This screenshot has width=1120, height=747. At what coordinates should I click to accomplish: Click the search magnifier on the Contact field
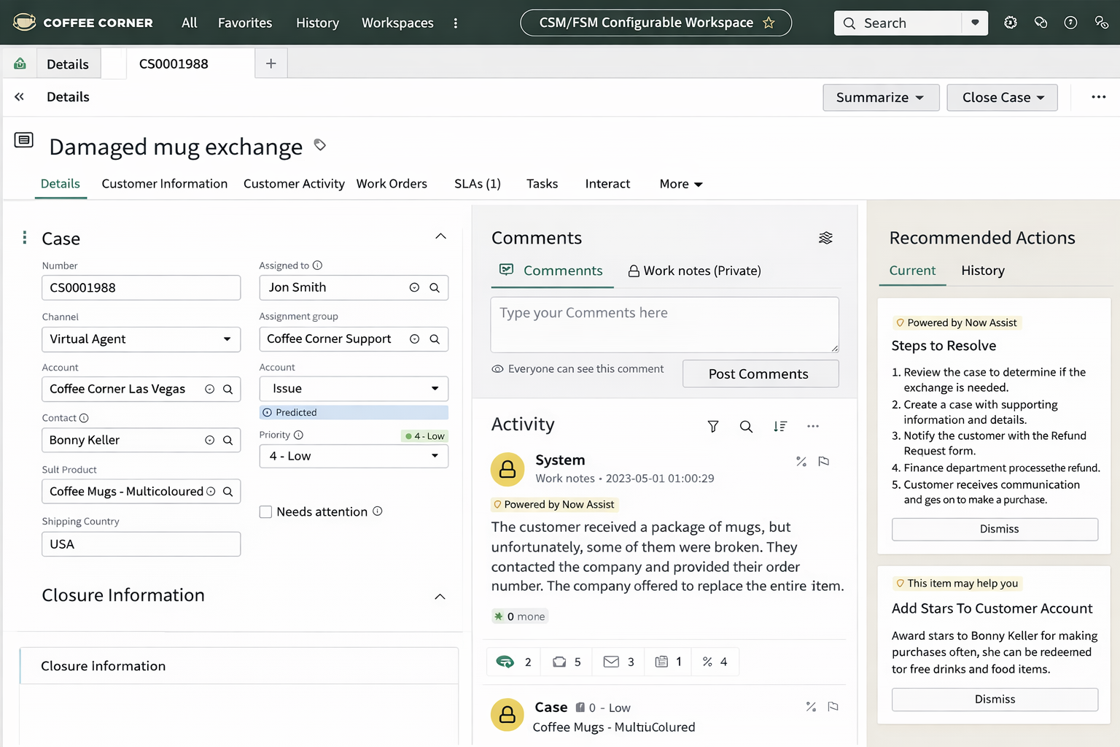[x=229, y=440]
